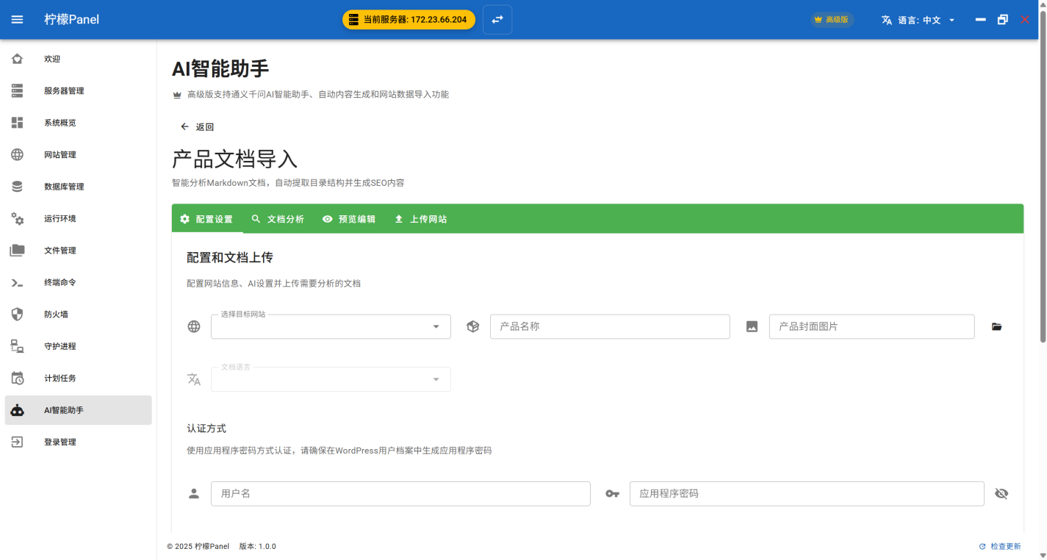Select the 上传网站 tab
This screenshot has width=1047, height=560.
click(x=420, y=219)
